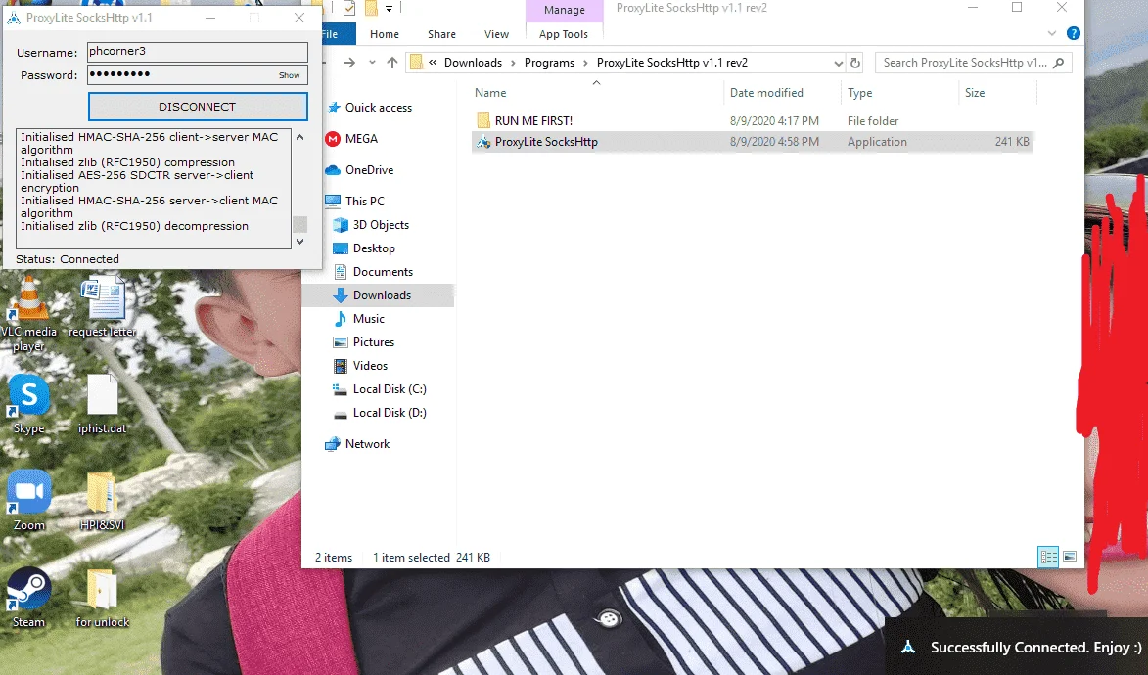Open the Share ribbon tab
Viewport: 1148px width, 675px height.
pyautogui.click(x=441, y=34)
